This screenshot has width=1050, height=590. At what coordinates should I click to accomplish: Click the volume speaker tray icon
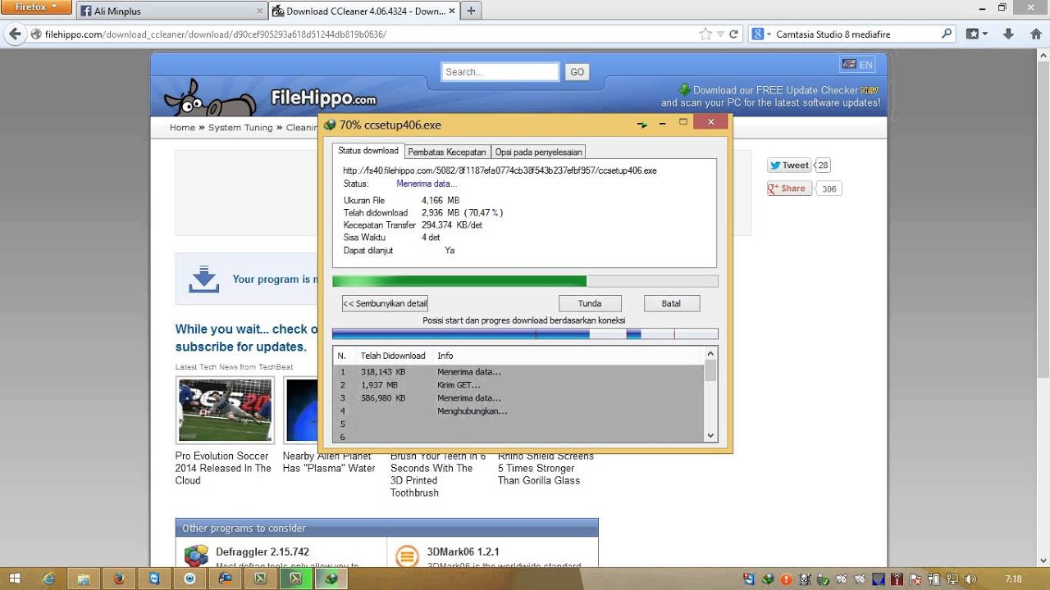[x=971, y=579]
